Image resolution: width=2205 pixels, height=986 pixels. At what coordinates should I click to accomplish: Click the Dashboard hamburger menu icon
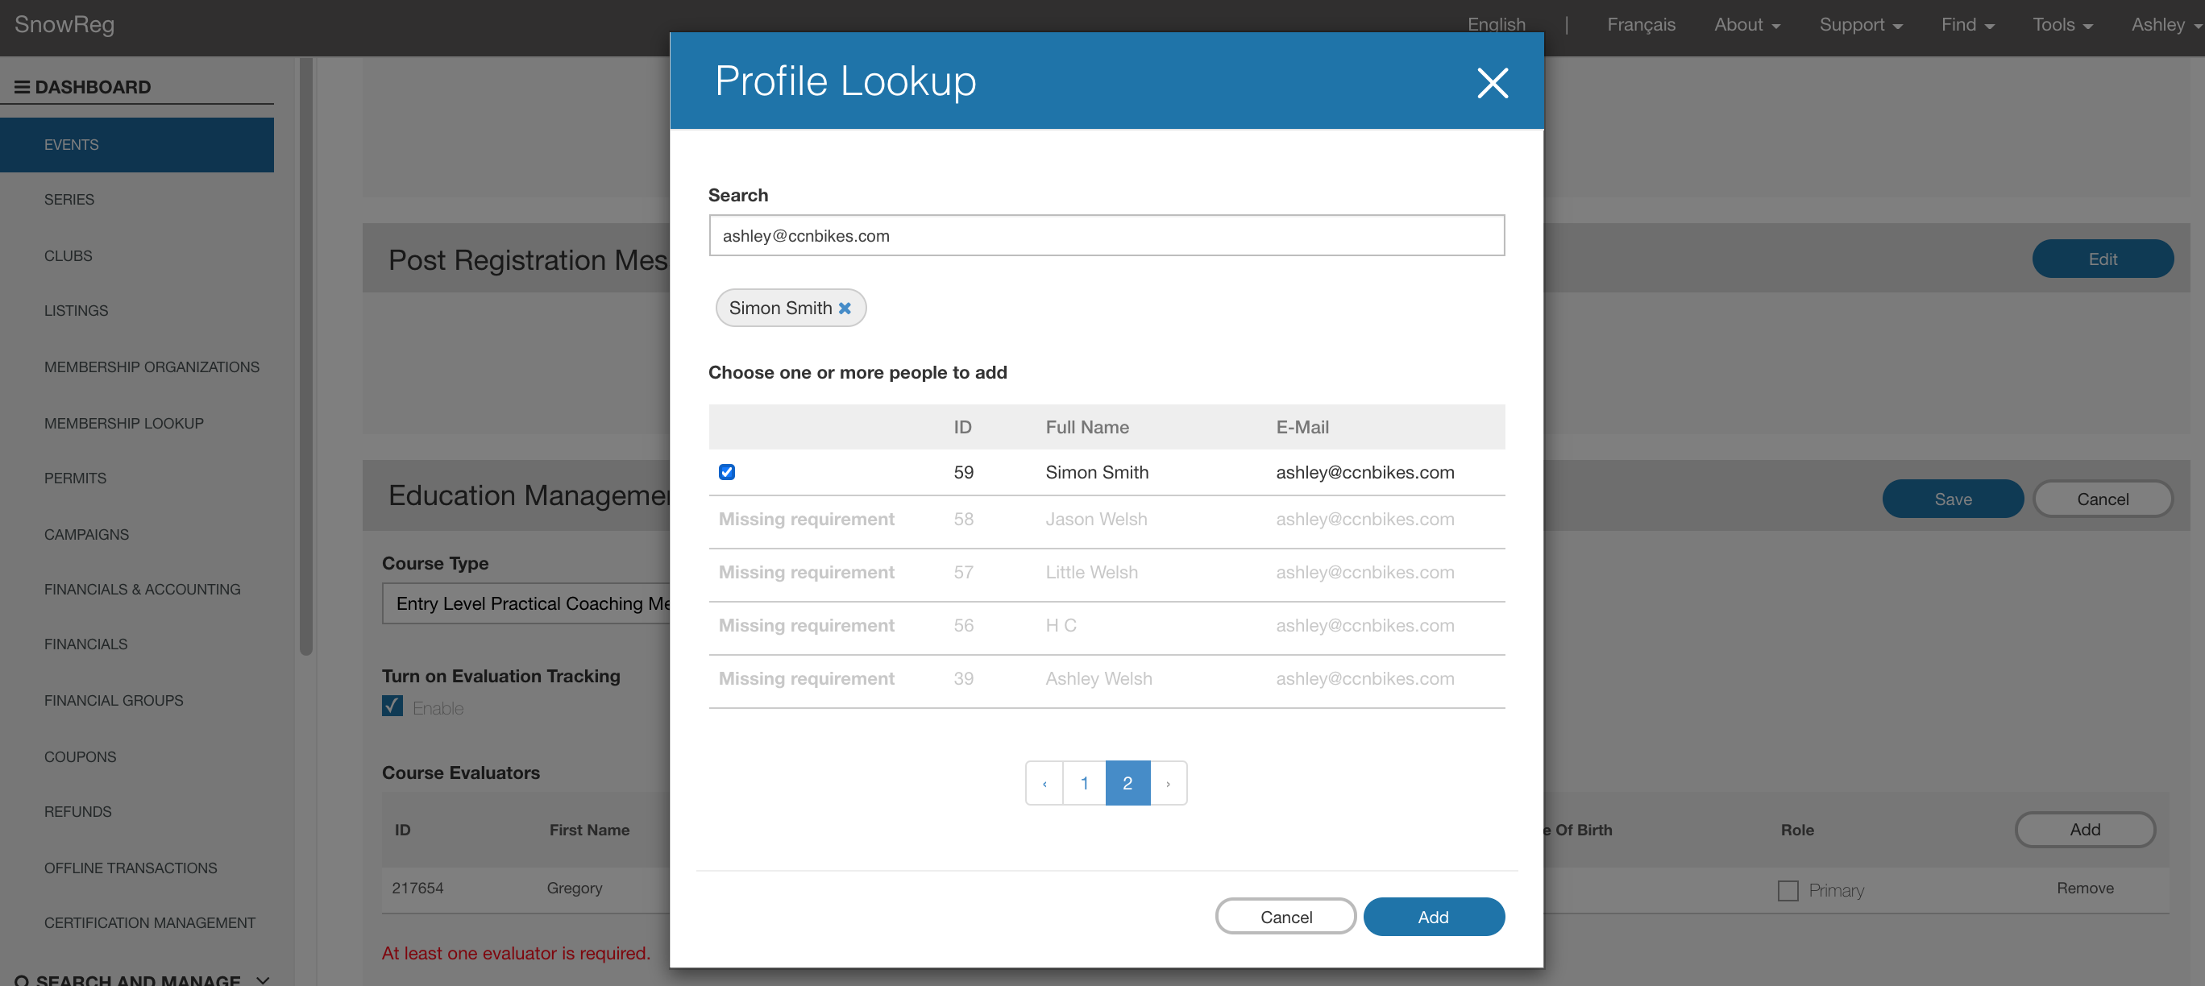click(x=22, y=87)
